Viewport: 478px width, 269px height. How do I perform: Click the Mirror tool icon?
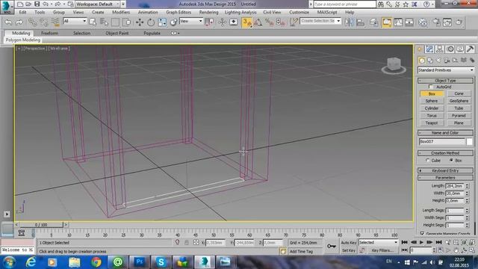(349, 22)
